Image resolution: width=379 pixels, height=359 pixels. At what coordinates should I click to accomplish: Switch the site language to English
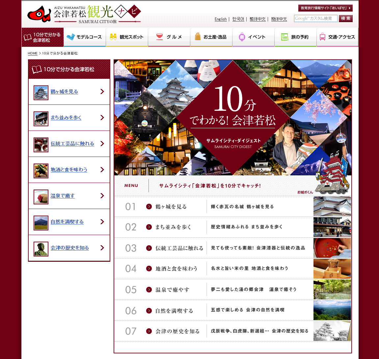221,19
